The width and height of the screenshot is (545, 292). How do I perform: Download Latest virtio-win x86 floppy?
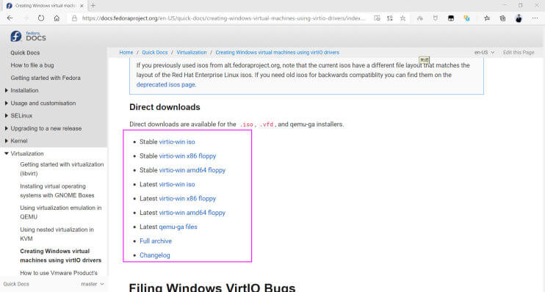[x=187, y=199]
